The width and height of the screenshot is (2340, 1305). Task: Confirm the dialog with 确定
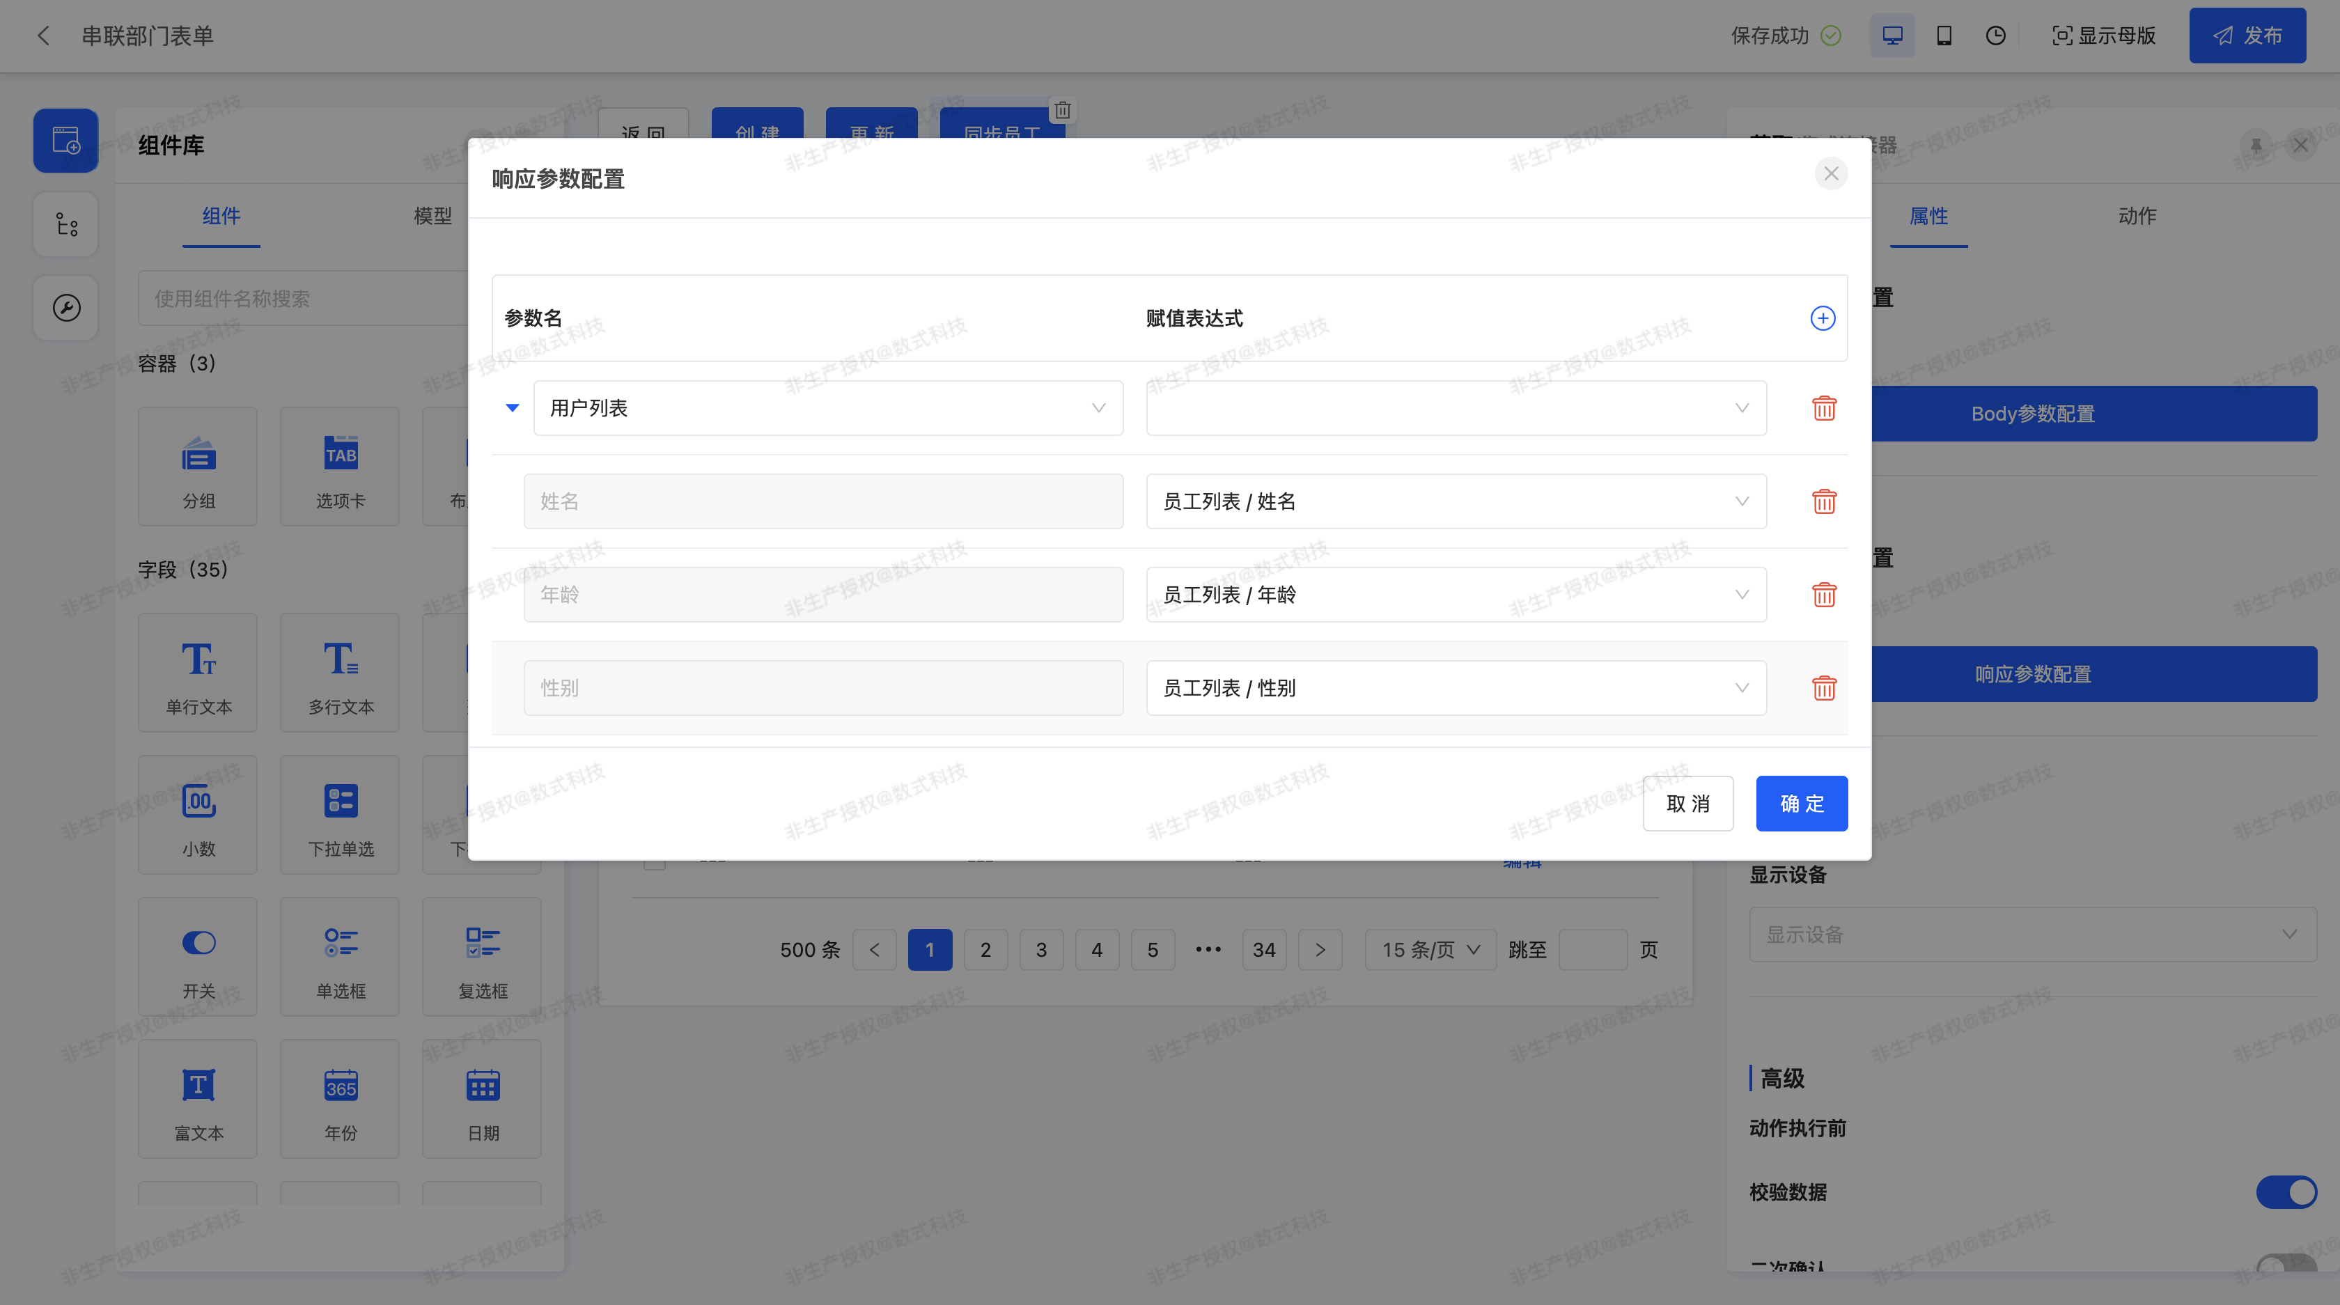tap(1802, 804)
